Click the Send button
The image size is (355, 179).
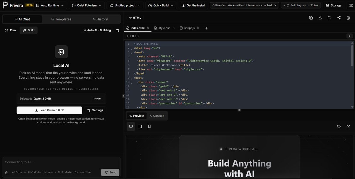pyautogui.click(x=110, y=172)
